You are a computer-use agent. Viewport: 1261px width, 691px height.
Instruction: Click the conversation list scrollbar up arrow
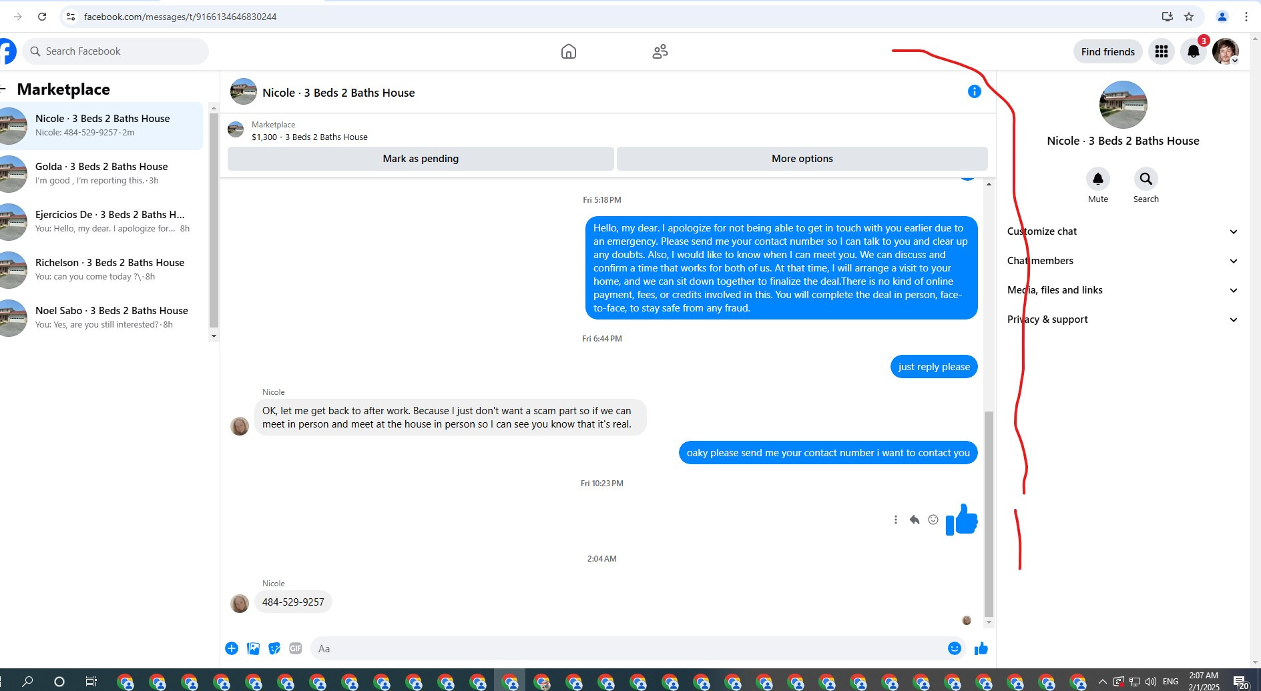pyautogui.click(x=214, y=108)
